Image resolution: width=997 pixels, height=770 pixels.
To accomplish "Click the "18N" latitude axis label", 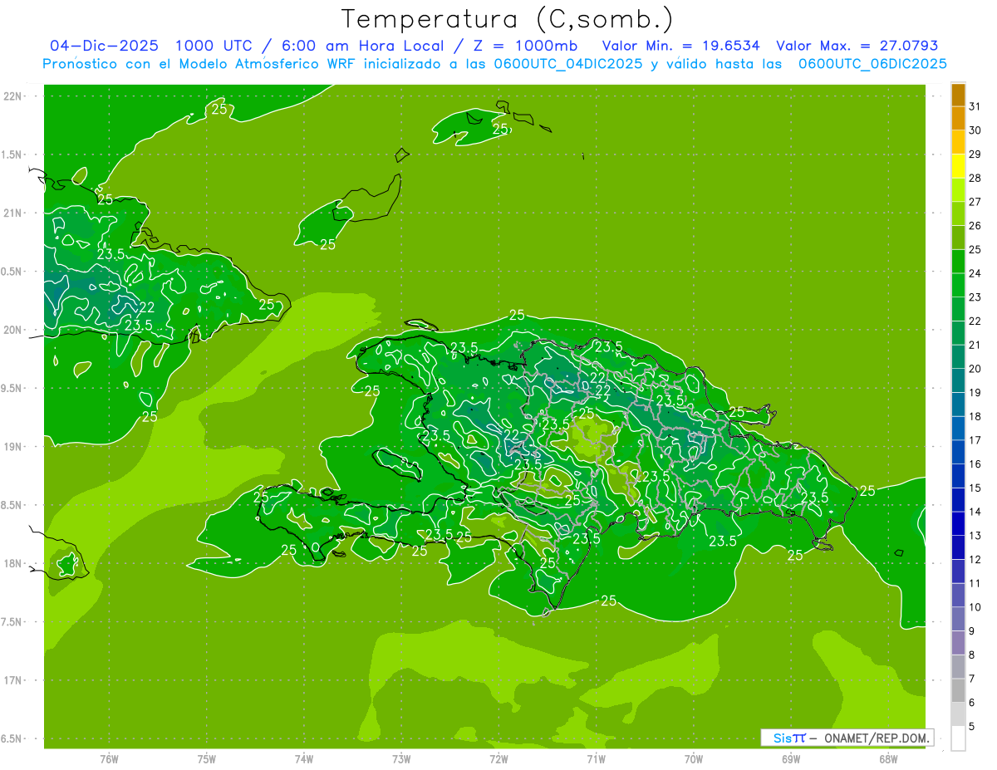I will (x=14, y=563).
